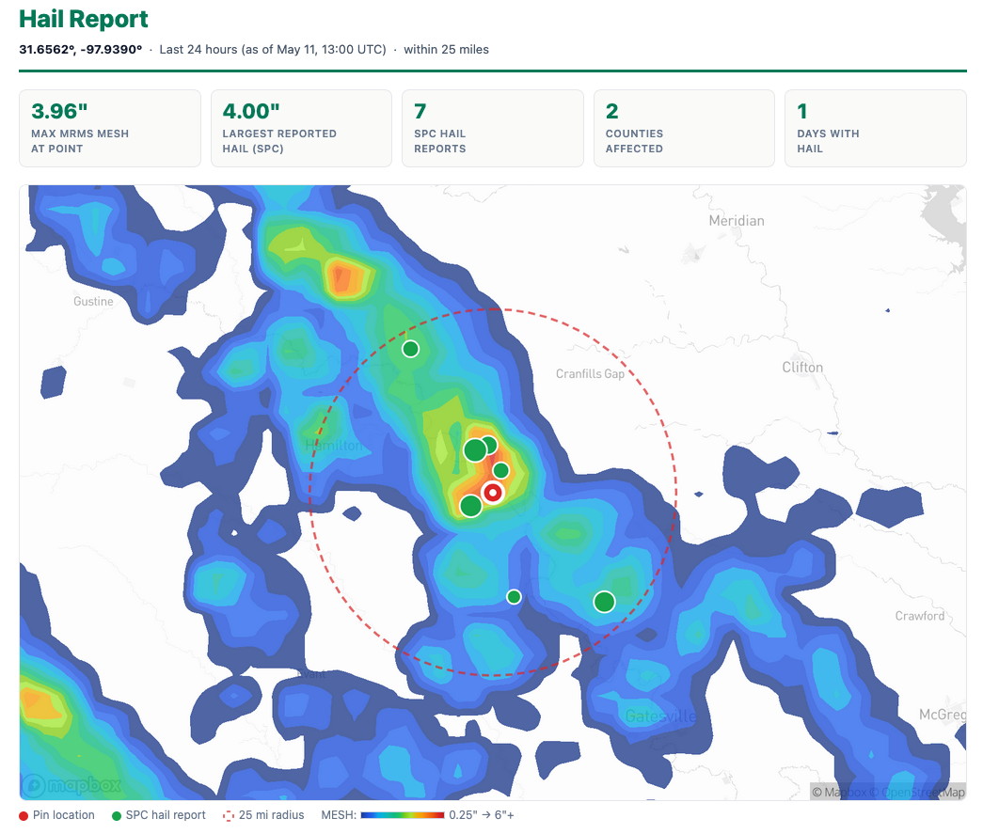Viewport: 983px width, 834px height.
Task: Click the 'within 25 miles' text
Action: (x=447, y=50)
